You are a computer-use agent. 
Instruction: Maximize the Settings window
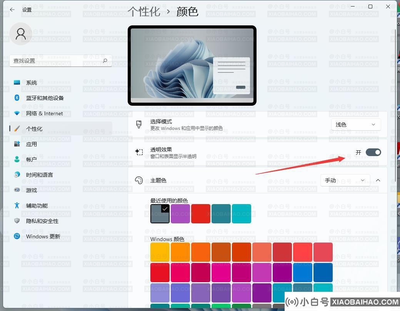[x=370, y=7]
